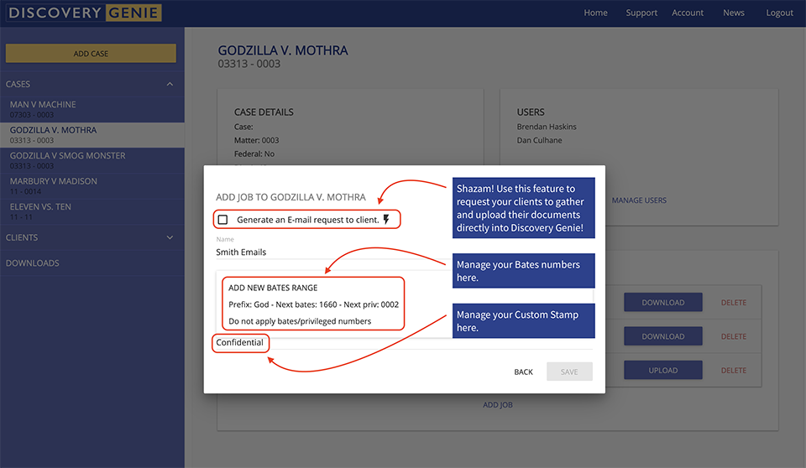
Task: Open the News menu item
Action: coord(734,13)
